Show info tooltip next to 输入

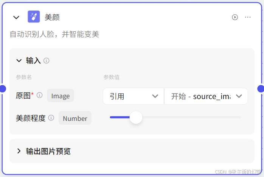click(46, 61)
